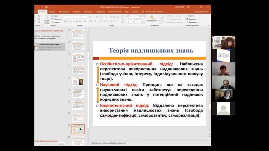Click the align text left icon
269x151 pixels.
[x=101, y=21]
